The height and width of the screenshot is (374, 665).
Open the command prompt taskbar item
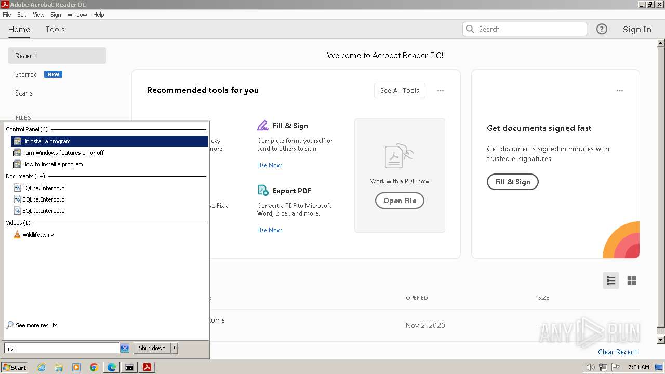pos(129,367)
